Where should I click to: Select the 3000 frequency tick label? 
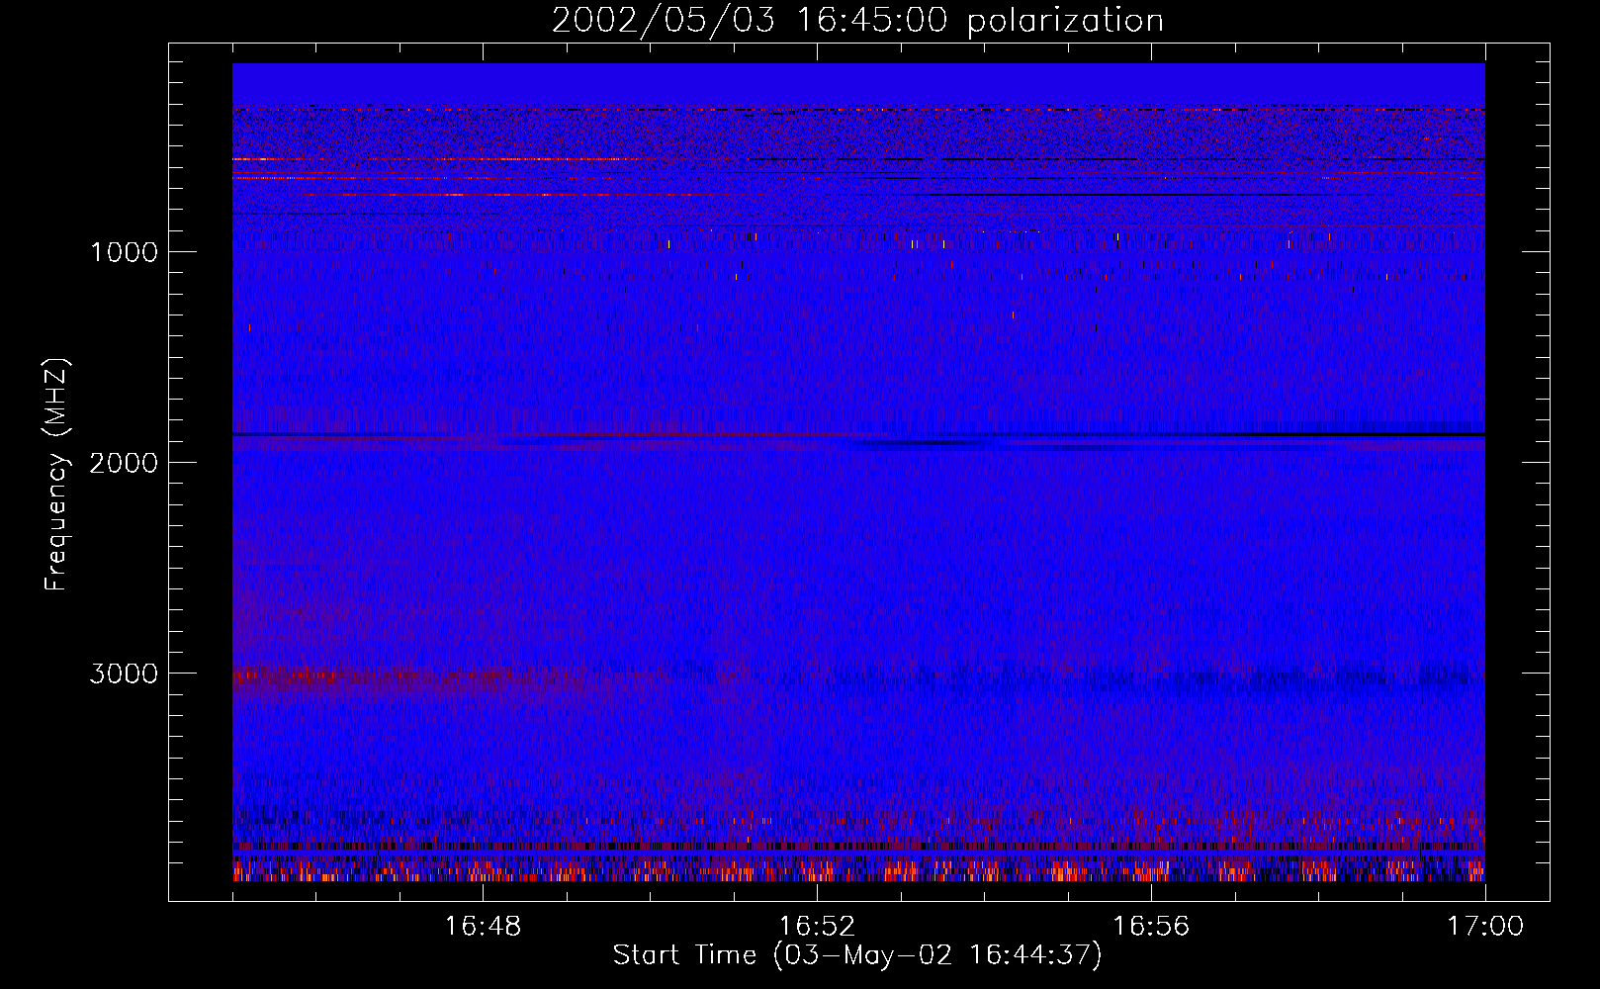(124, 674)
